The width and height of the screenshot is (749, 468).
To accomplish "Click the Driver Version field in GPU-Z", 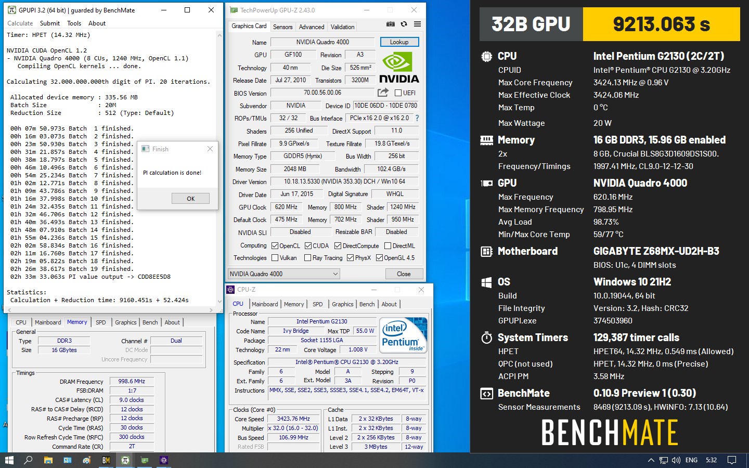I will [x=344, y=181].
